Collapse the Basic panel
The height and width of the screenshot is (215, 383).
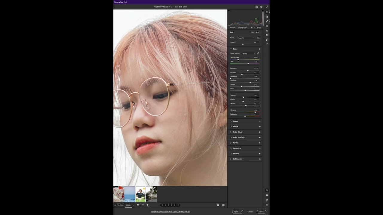(x=231, y=49)
